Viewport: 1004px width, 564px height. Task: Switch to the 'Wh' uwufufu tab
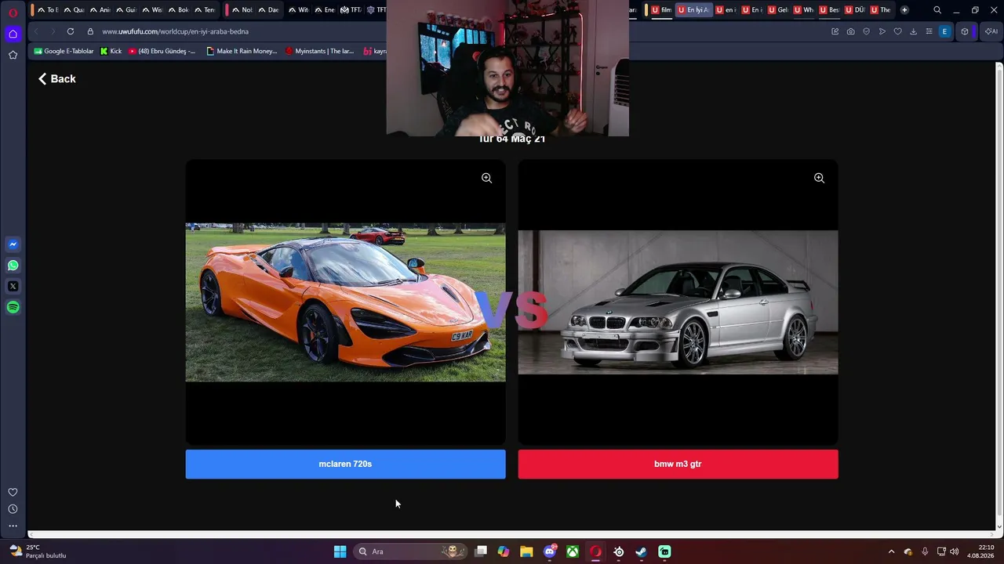(804, 10)
